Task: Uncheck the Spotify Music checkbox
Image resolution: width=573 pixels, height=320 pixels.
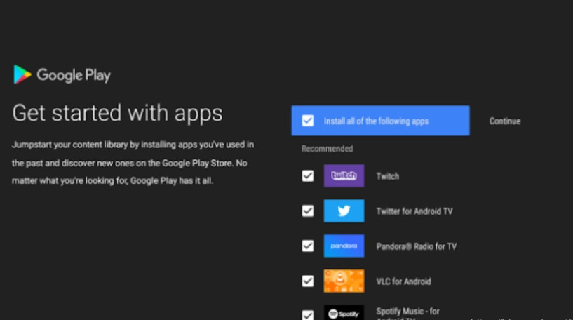Action: click(x=308, y=315)
